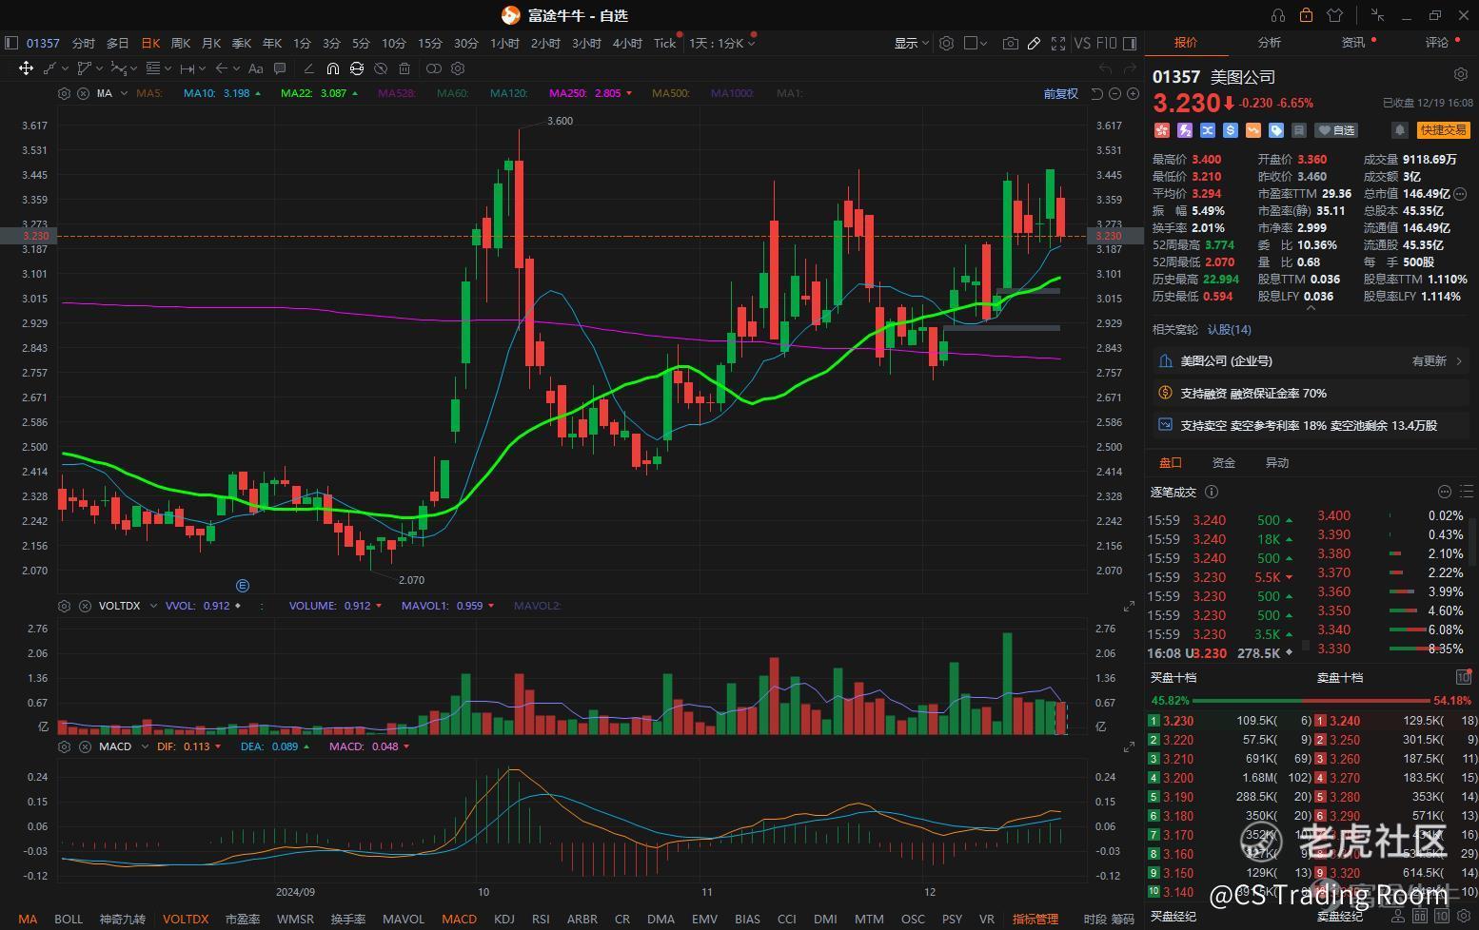
Task: Open the layout square dropdown
Action: coord(976,43)
